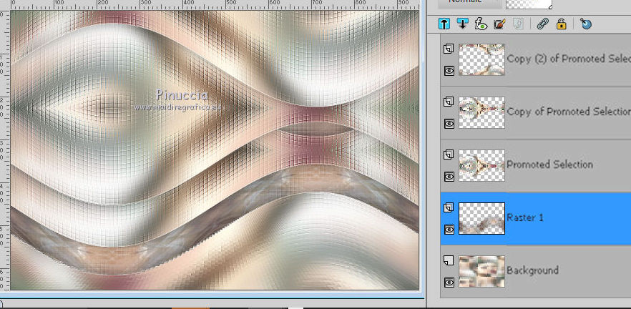Click the Promoted Selection layer thumbnail
Image resolution: width=631 pixels, height=309 pixels.
pos(481,165)
